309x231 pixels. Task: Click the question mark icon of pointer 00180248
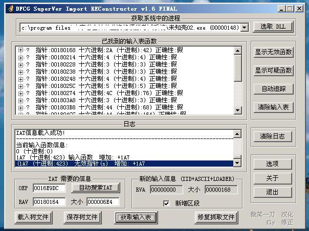[28, 79]
